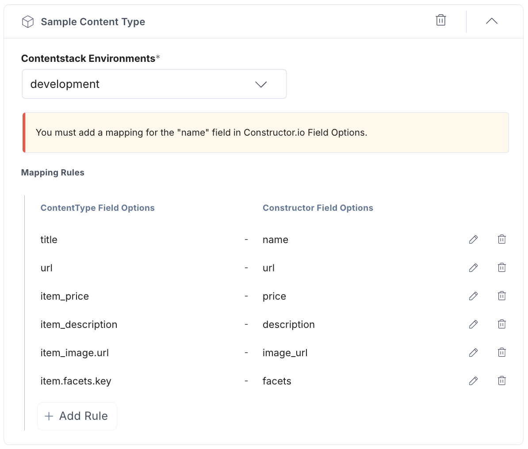Click the 'title' content type field

(x=49, y=240)
